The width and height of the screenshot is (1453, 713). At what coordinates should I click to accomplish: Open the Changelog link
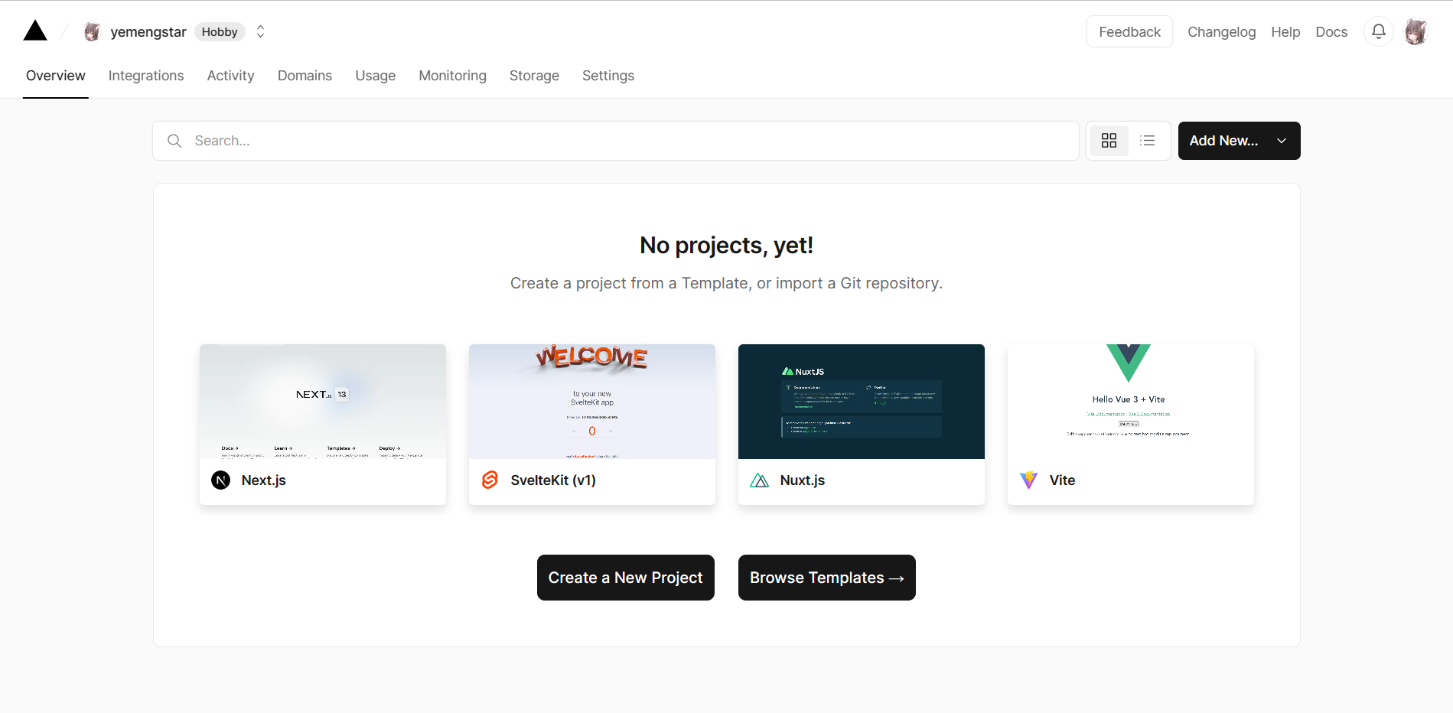pos(1221,32)
